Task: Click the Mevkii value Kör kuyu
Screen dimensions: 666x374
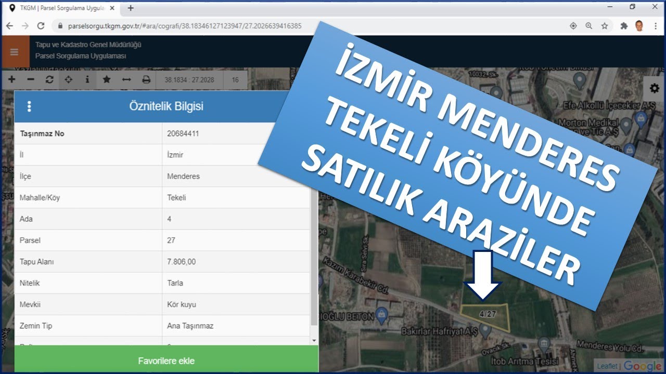Action: (x=182, y=304)
